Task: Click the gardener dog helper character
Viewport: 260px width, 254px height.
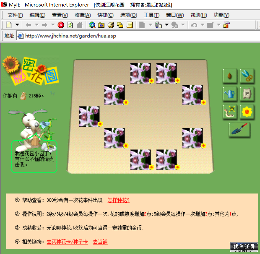Action: click(x=33, y=130)
